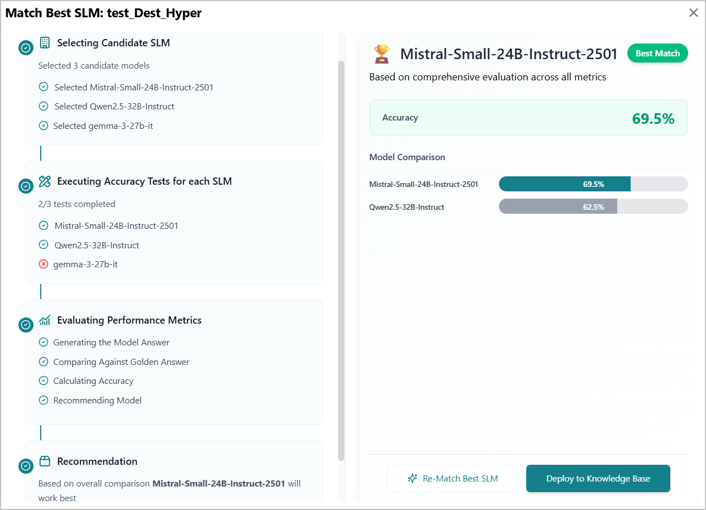Viewport: 706px width, 510px height.
Task: Click check icon beside Mistral-Small-24B-Instruct-2501 accuracy test
Action: click(x=44, y=225)
